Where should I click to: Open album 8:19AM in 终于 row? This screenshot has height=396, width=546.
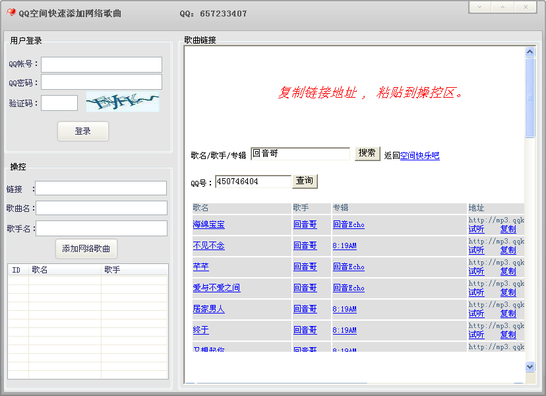344,330
